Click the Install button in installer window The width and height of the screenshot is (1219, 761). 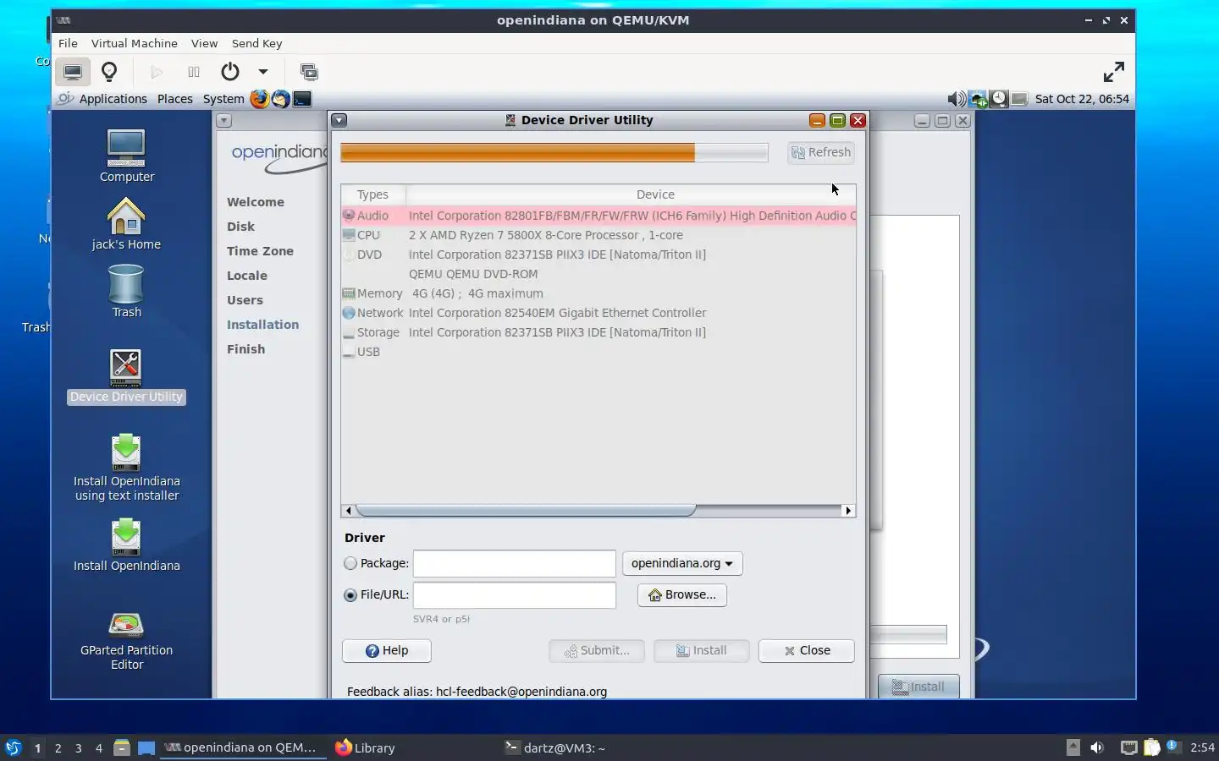click(x=918, y=687)
